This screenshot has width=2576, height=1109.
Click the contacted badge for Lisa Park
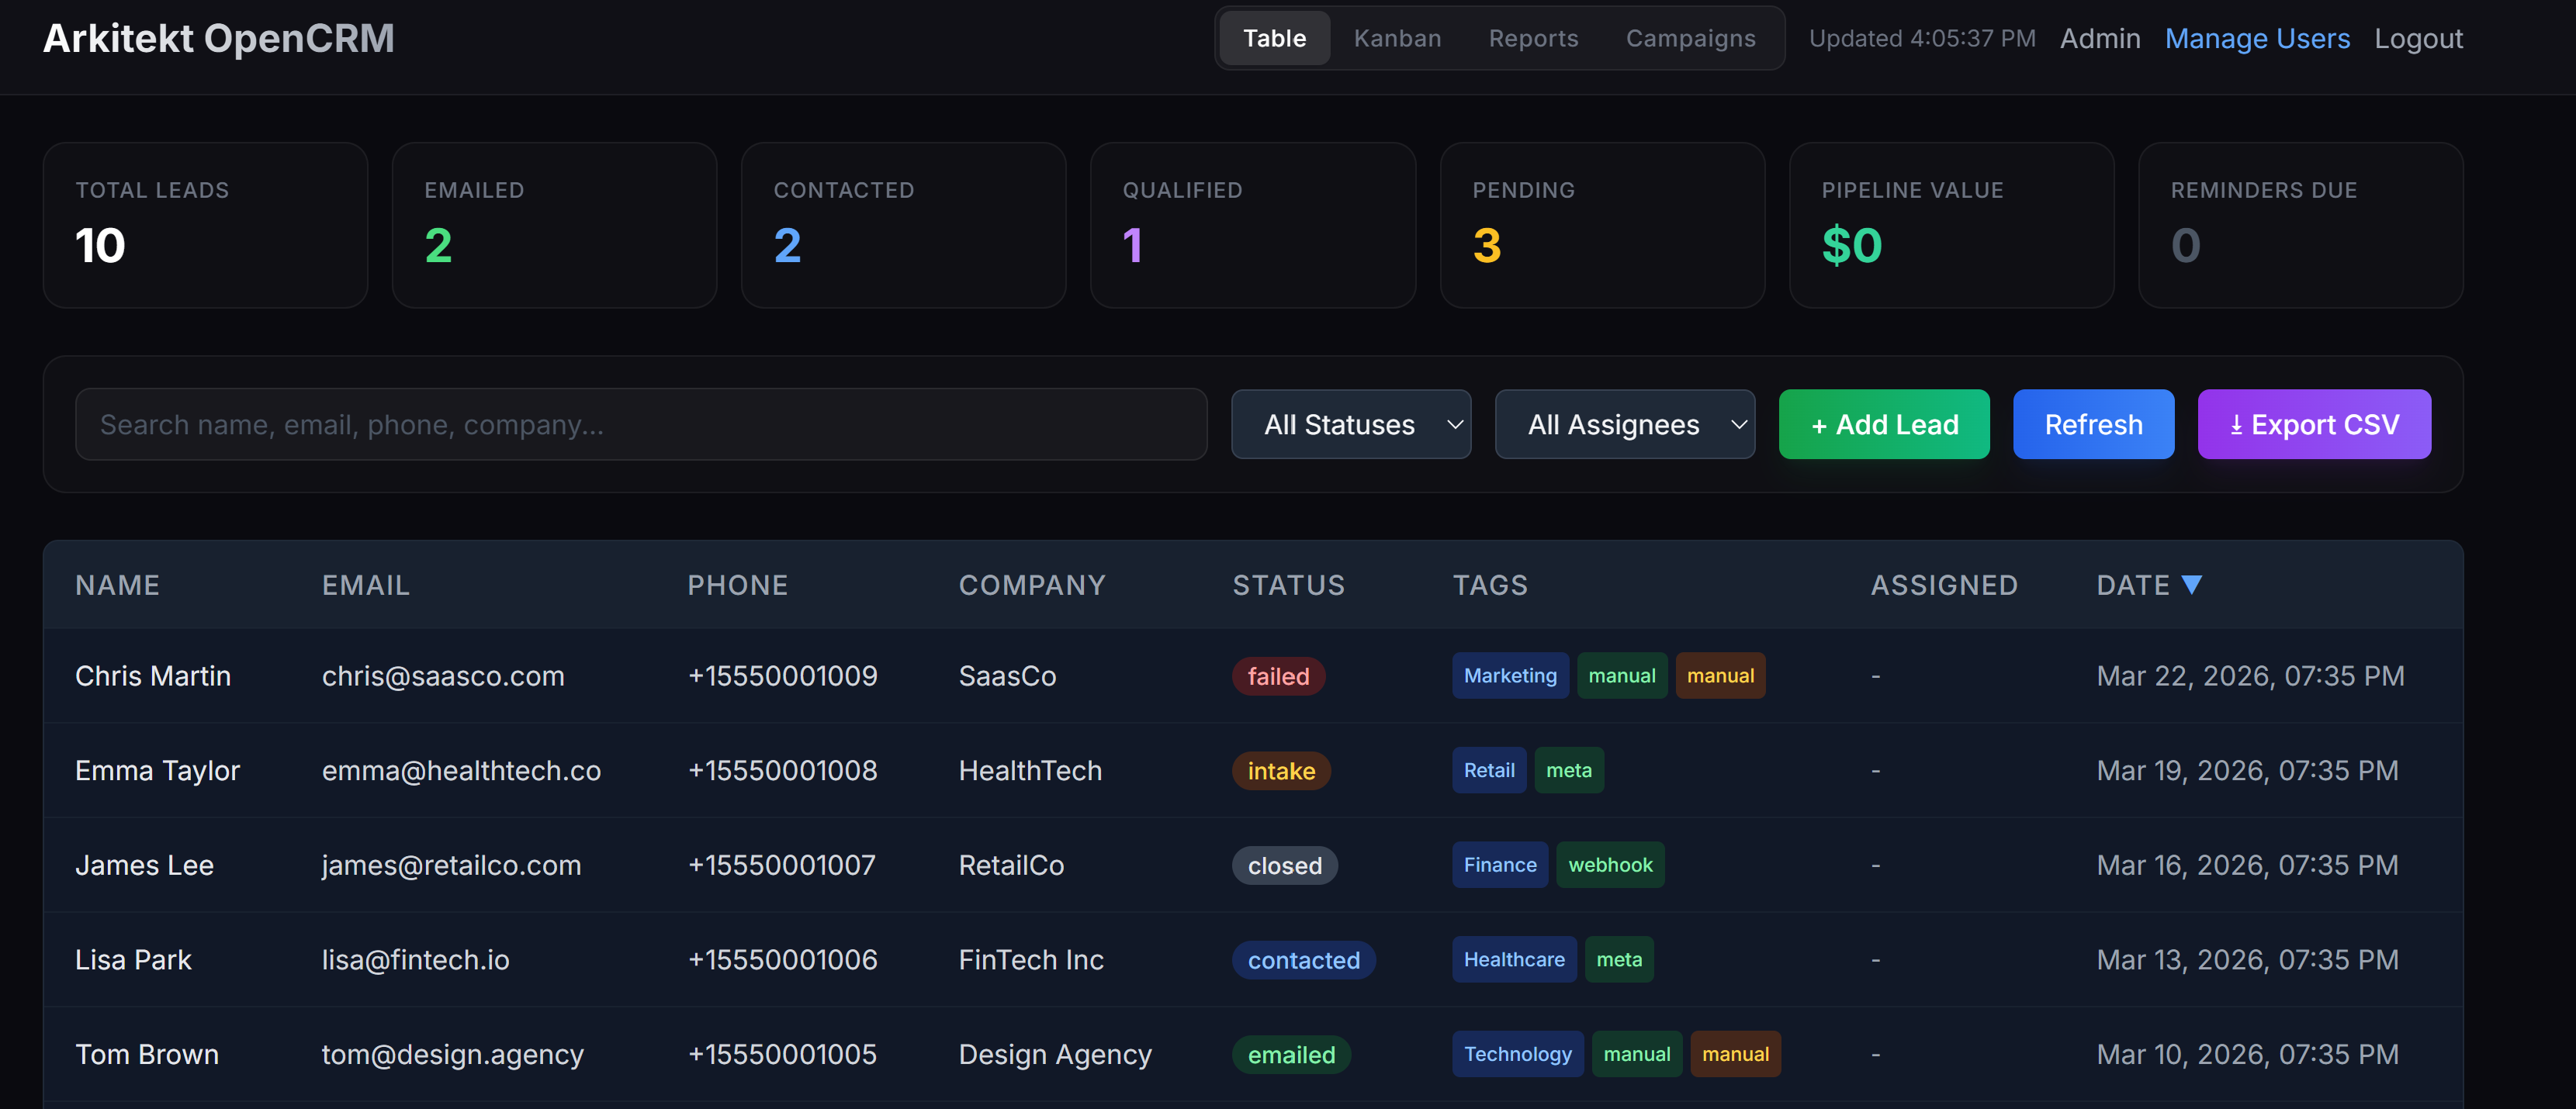click(1303, 959)
